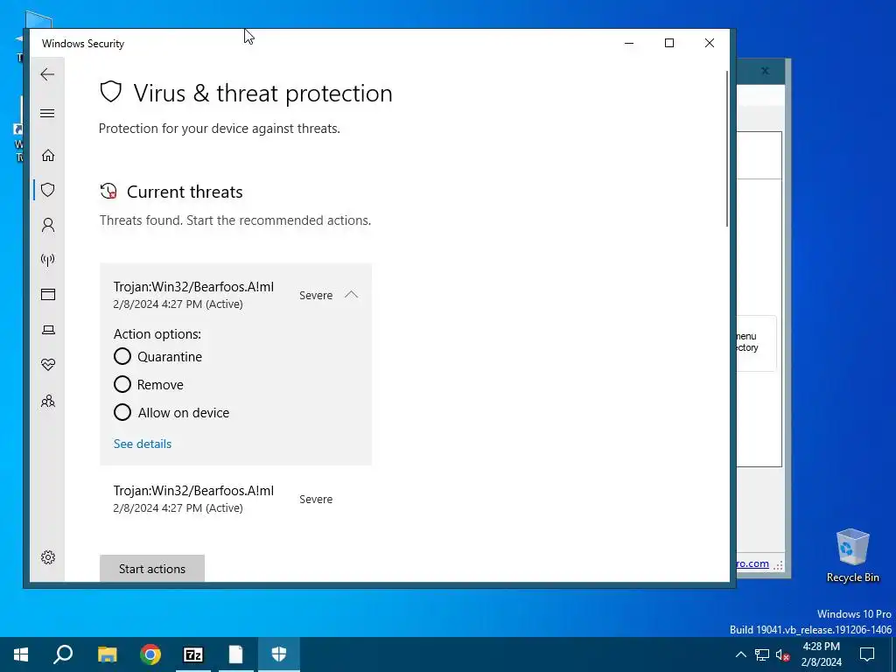The width and height of the screenshot is (896, 672).
Task: Open the hamburger navigation menu
Action: (47, 113)
